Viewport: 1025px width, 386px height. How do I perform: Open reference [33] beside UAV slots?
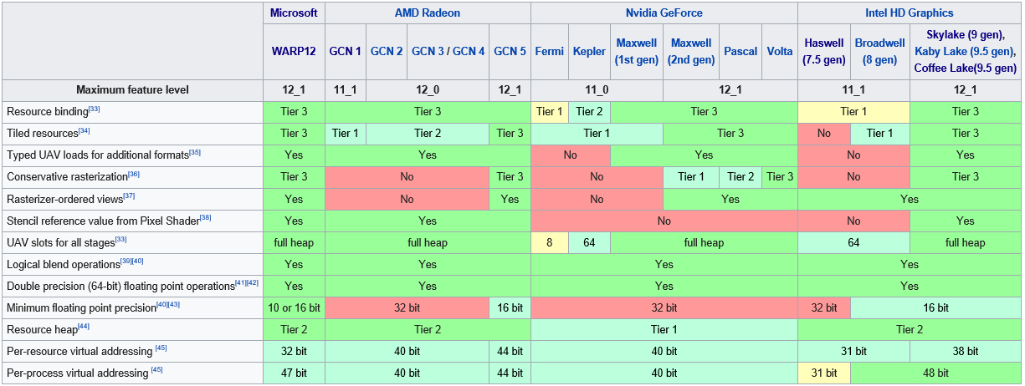pos(121,240)
